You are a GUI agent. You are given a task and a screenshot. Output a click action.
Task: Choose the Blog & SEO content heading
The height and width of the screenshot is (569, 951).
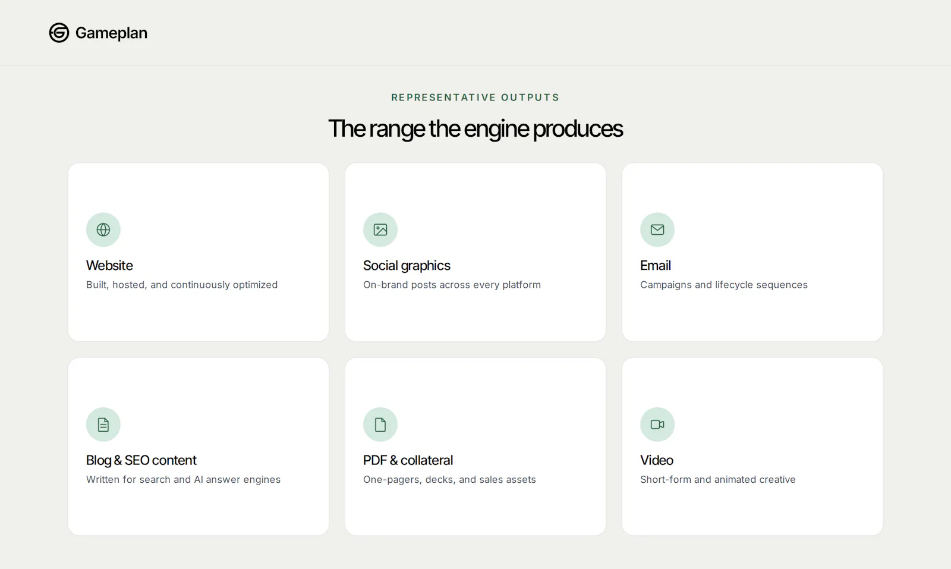pyautogui.click(x=141, y=460)
